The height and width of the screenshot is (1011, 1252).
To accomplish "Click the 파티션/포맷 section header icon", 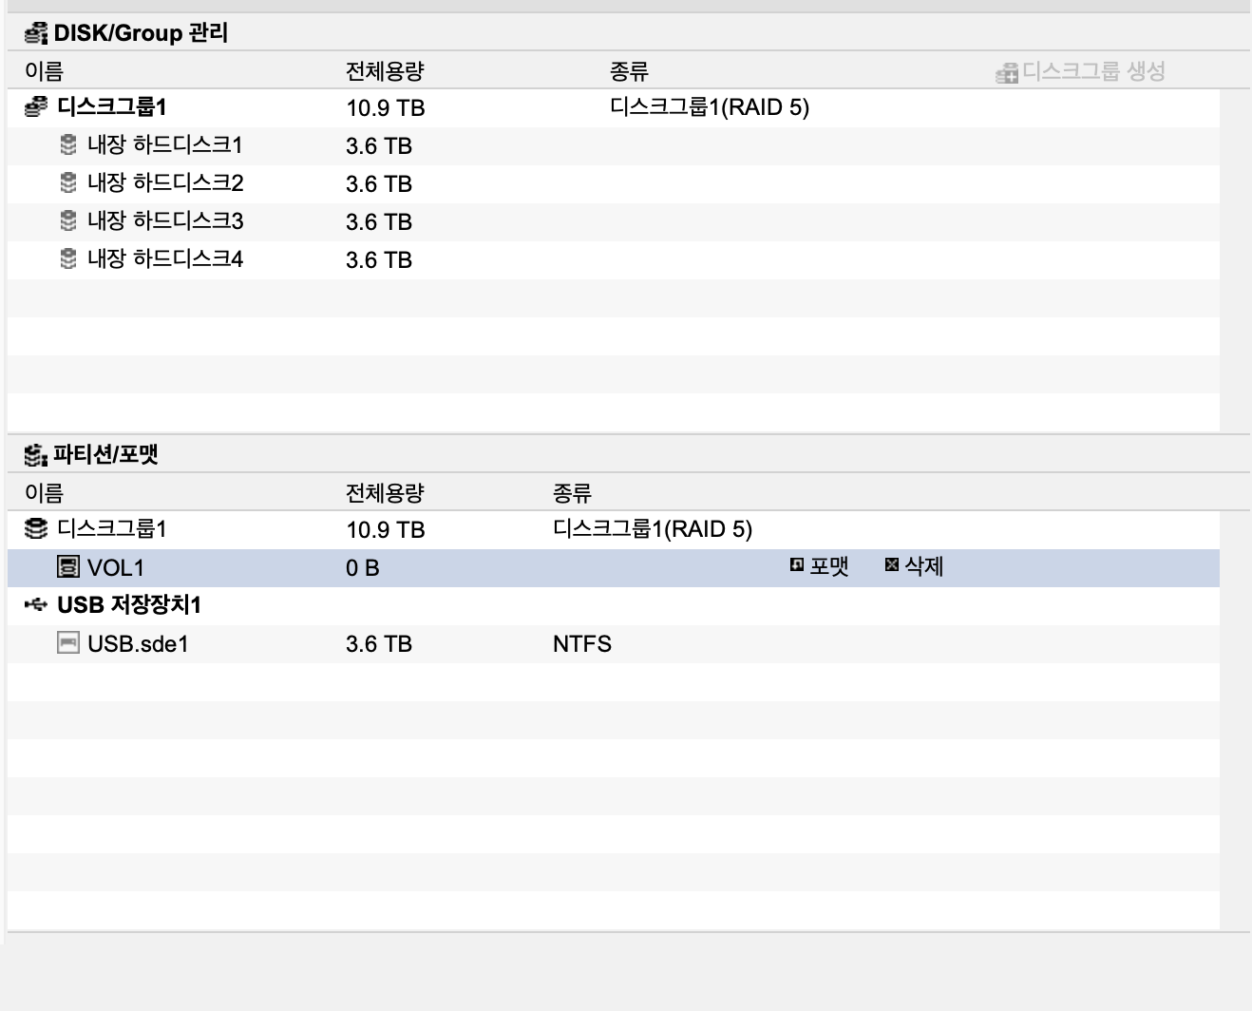I will [36, 455].
